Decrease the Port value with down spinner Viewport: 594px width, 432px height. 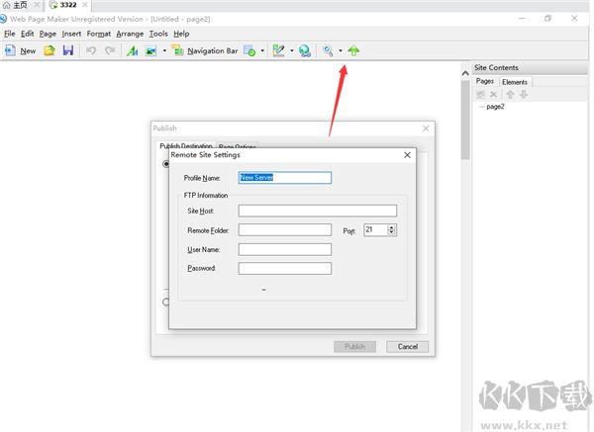(392, 232)
